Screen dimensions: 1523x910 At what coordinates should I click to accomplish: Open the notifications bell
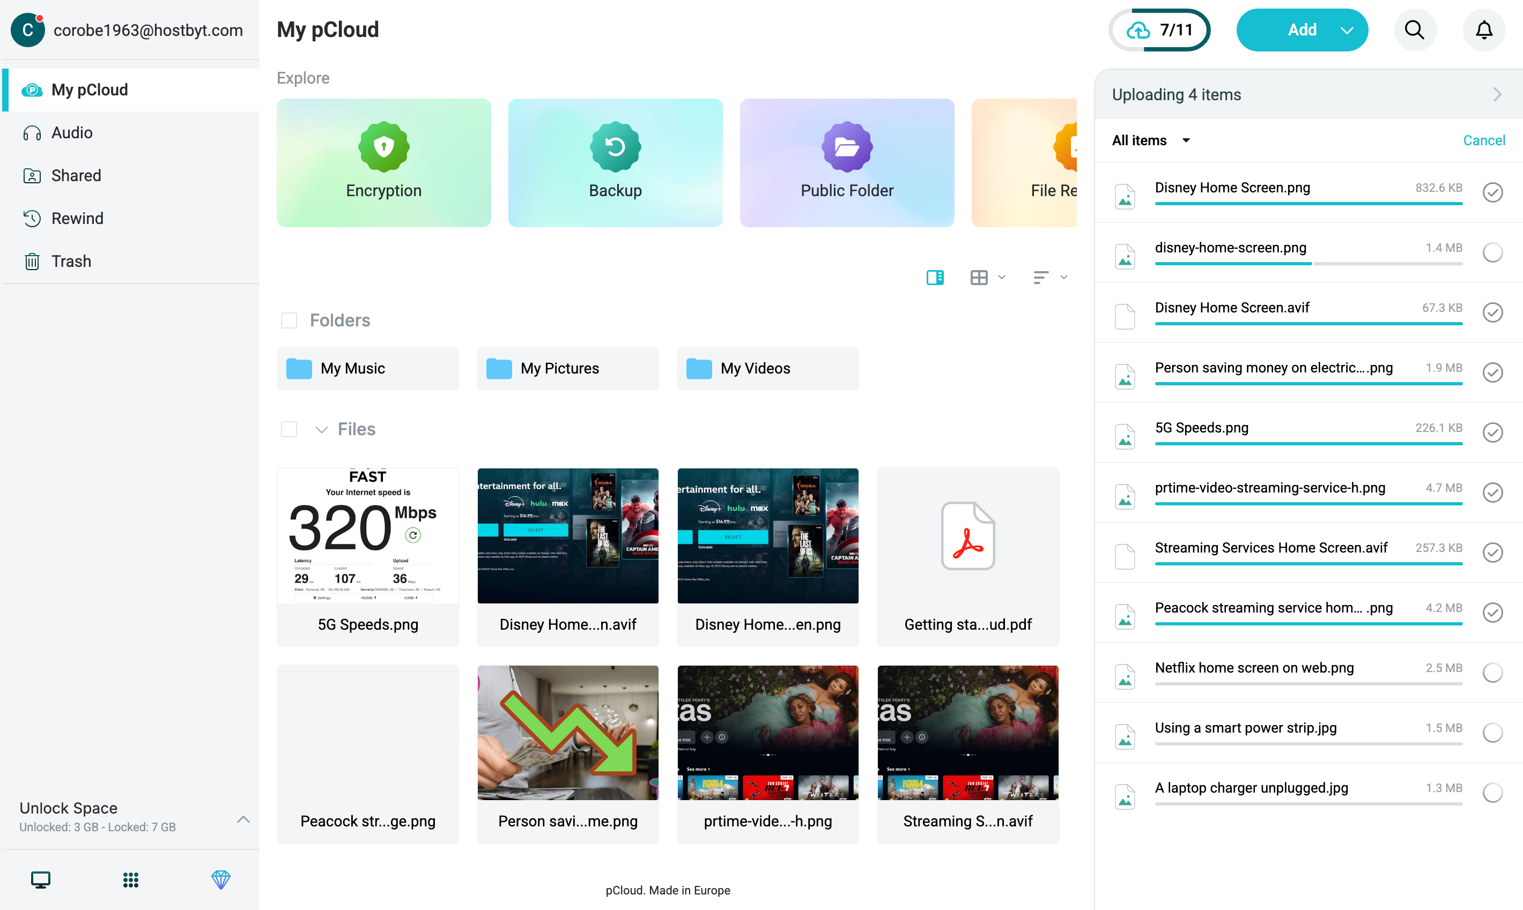click(x=1484, y=29)
